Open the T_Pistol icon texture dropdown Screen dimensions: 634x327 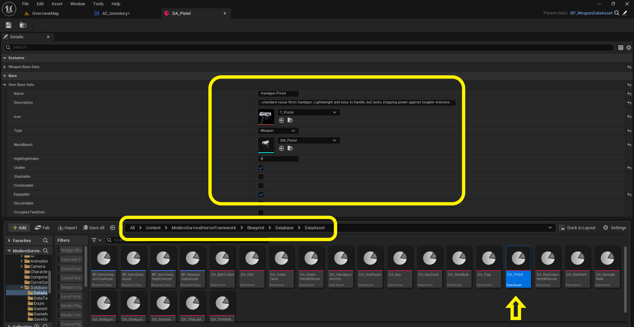(x=308, y=112)
